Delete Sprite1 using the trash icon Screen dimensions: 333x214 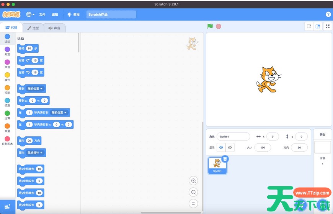pos(225,159)
